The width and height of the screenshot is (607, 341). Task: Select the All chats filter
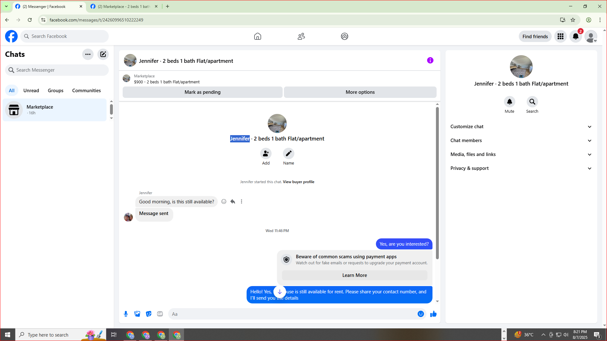click(12, 91)
